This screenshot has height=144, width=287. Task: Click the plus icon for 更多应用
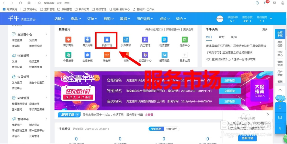(185, 55)
